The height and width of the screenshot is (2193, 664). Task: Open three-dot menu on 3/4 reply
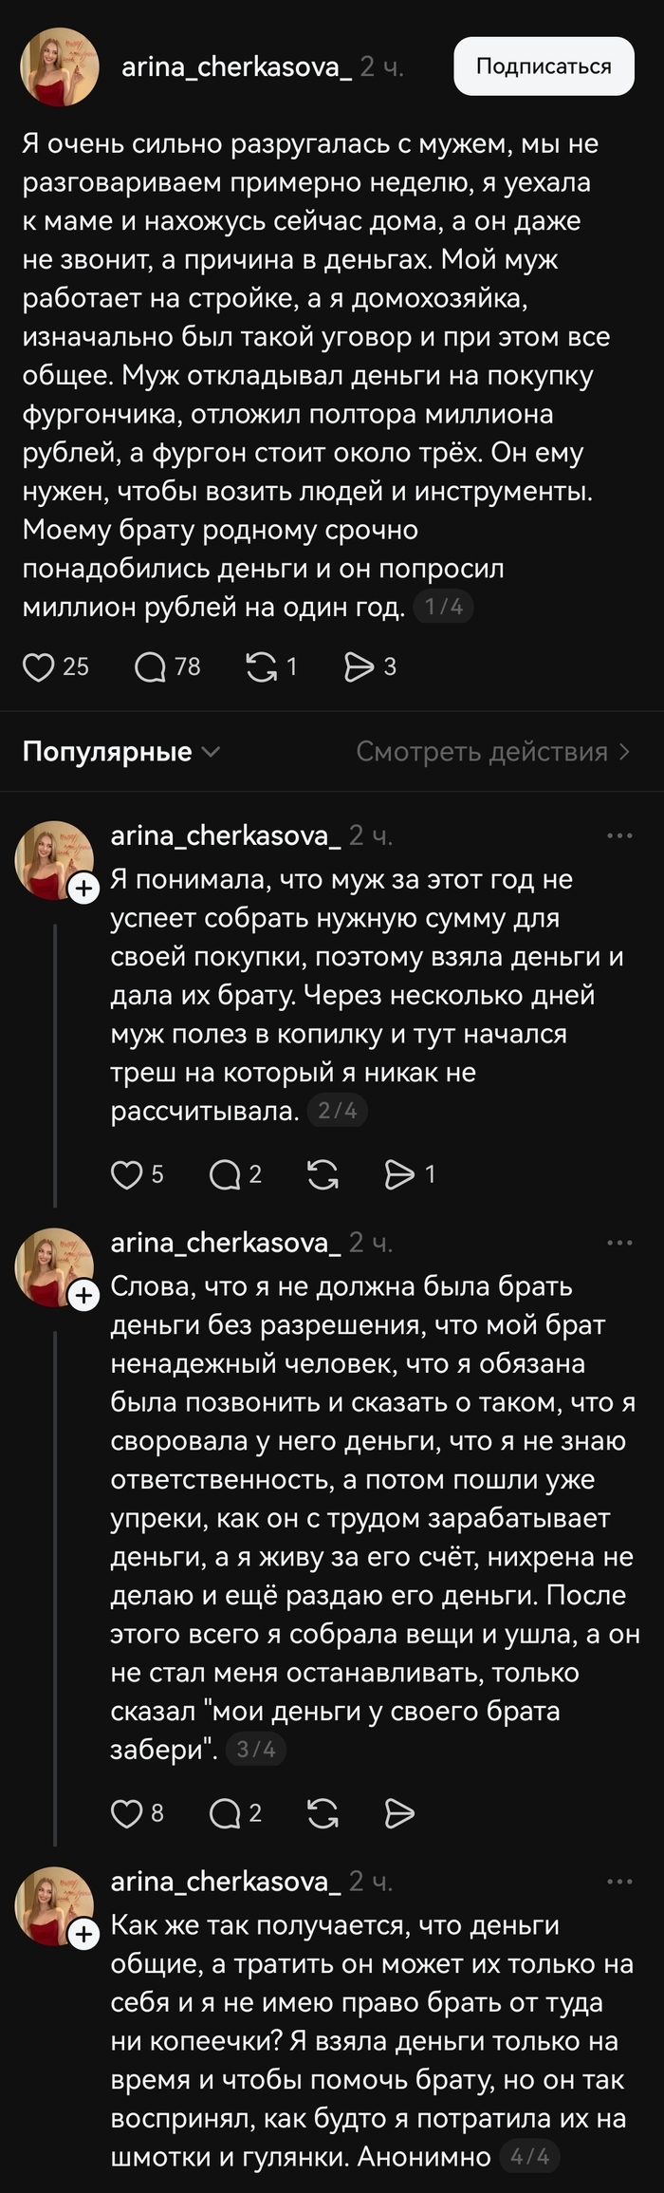619,1243
